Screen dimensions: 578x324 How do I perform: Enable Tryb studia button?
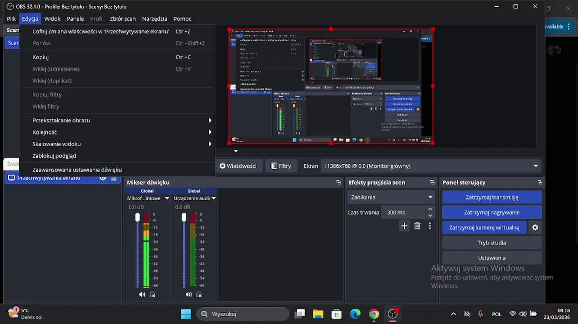pos(492,243)
